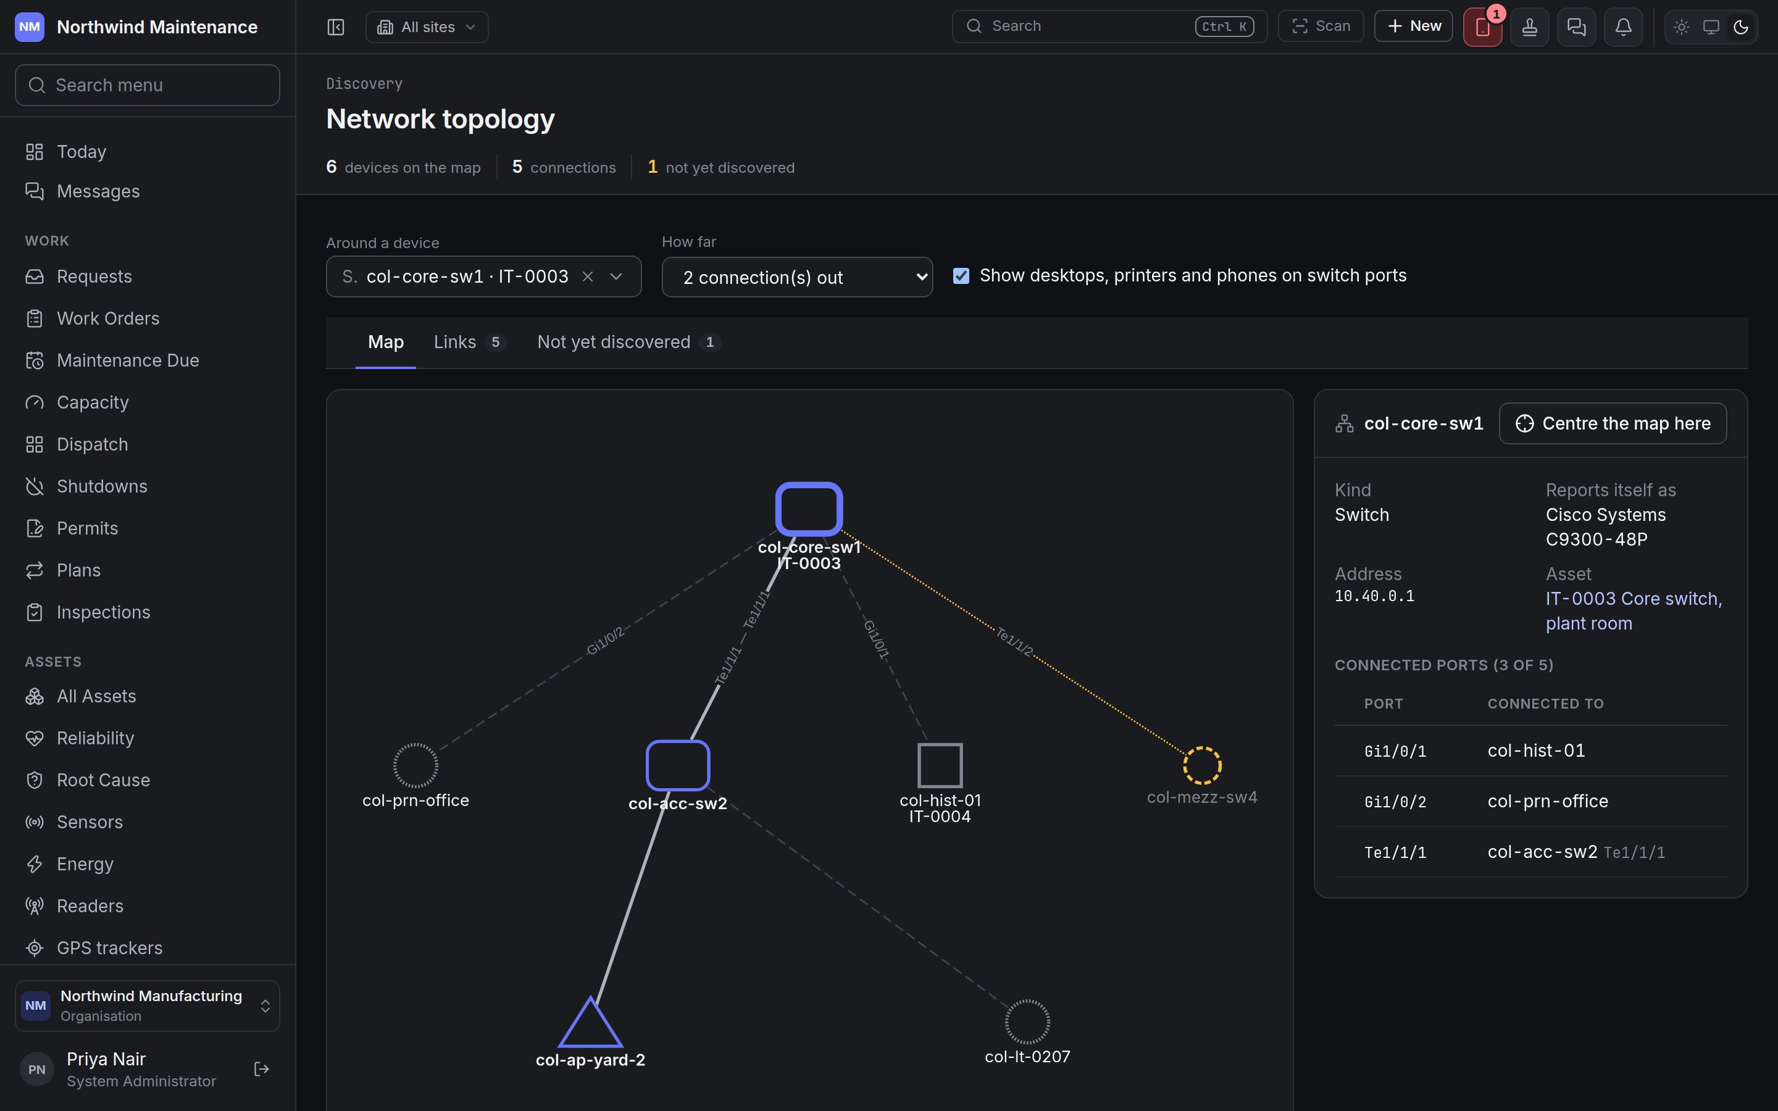Screen dimensions: 1778x1111
Task: Open Work Orders in the sidebar
Action: [147, 319]
